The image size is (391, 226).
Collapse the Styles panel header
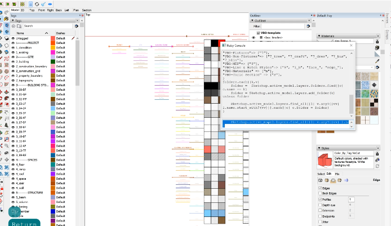point(319,148)
